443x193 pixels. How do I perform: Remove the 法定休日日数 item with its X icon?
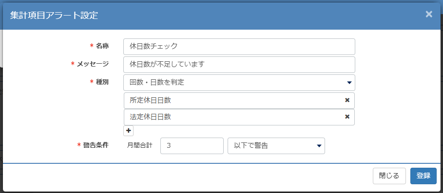(347, 117)
